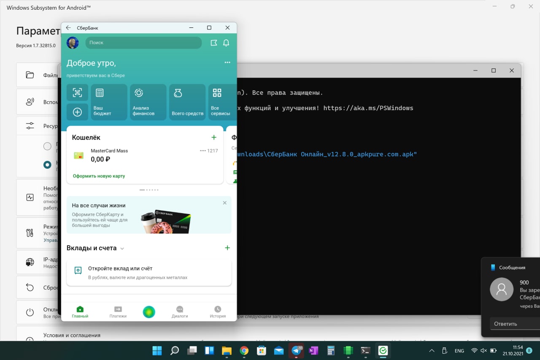Image resolution: width=540 pixels, height=360 pixels.
Task: Open Task View on the taskbar
Action: 192,350
